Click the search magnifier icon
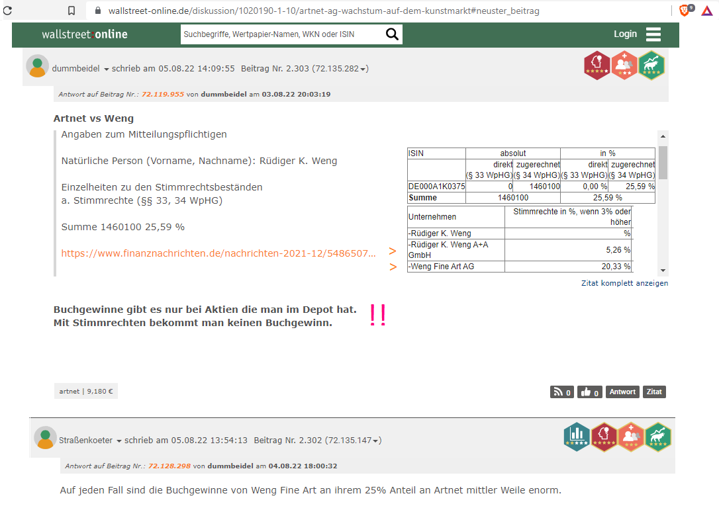The image size is (719, 508). 392,34
